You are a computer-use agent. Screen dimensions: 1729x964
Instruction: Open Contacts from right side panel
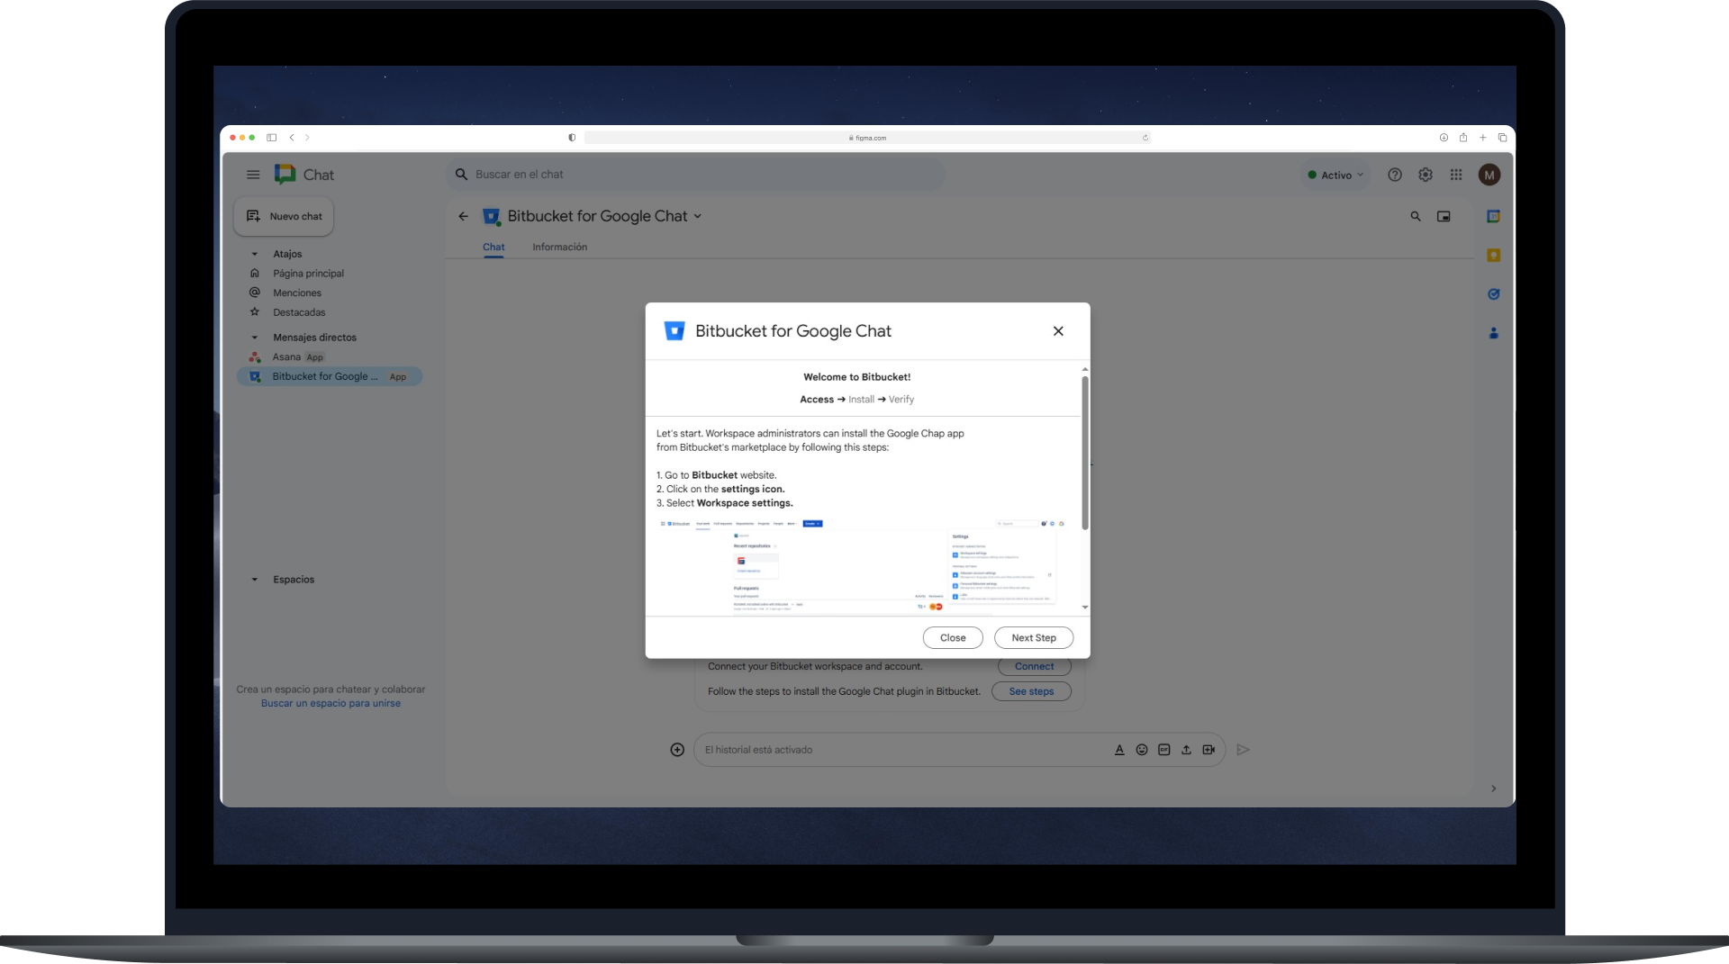click(x=1493, y=333)
